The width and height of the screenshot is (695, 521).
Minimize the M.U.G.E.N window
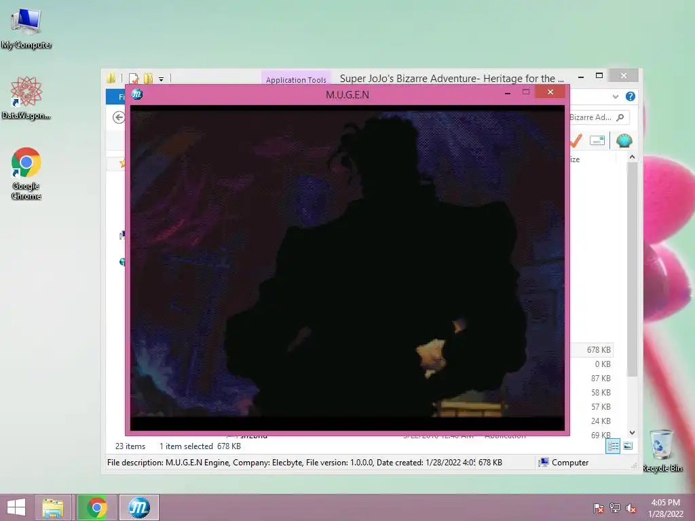point(508,92)
